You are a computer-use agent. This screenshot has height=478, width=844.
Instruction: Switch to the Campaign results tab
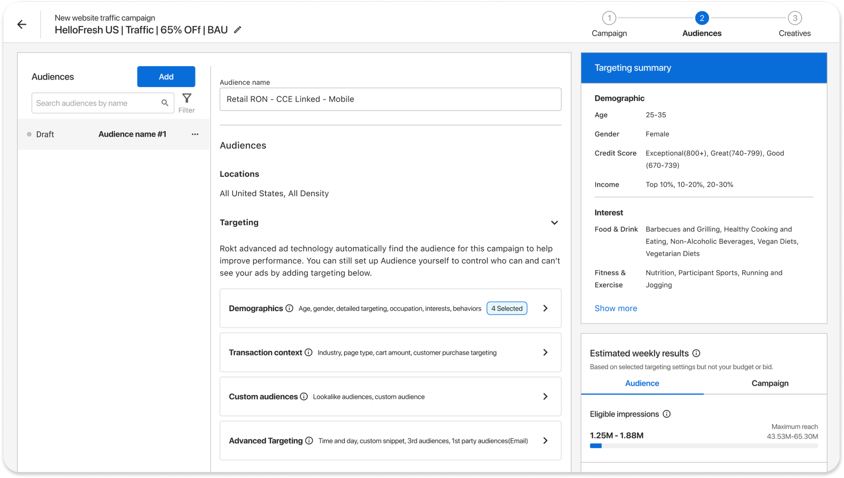[770, 383]
